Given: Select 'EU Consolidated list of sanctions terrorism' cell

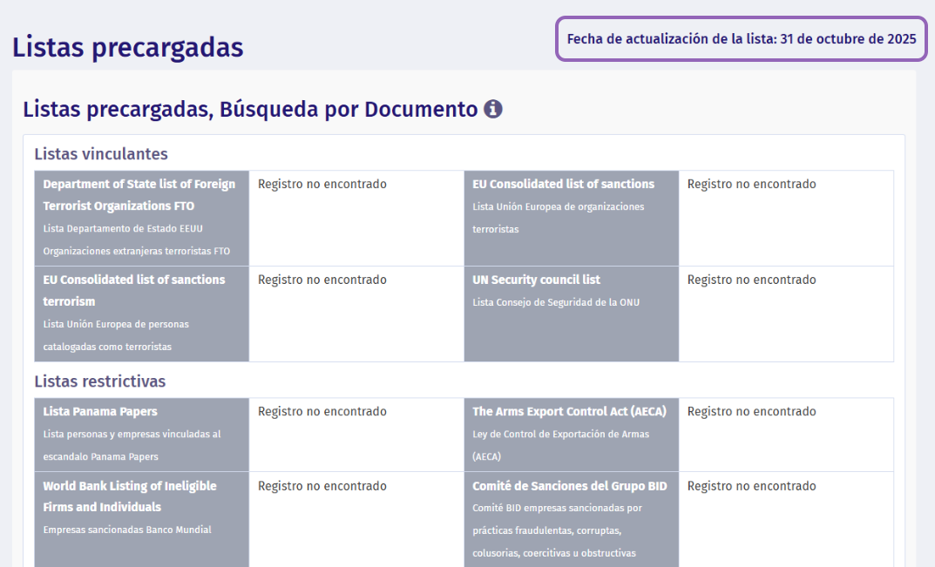Looking at the screenshot, I should (142, 314).
